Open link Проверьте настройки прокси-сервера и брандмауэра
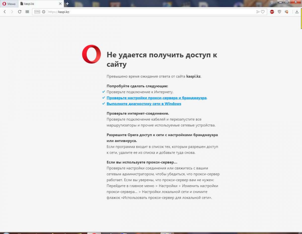 [x=157, y=98]
